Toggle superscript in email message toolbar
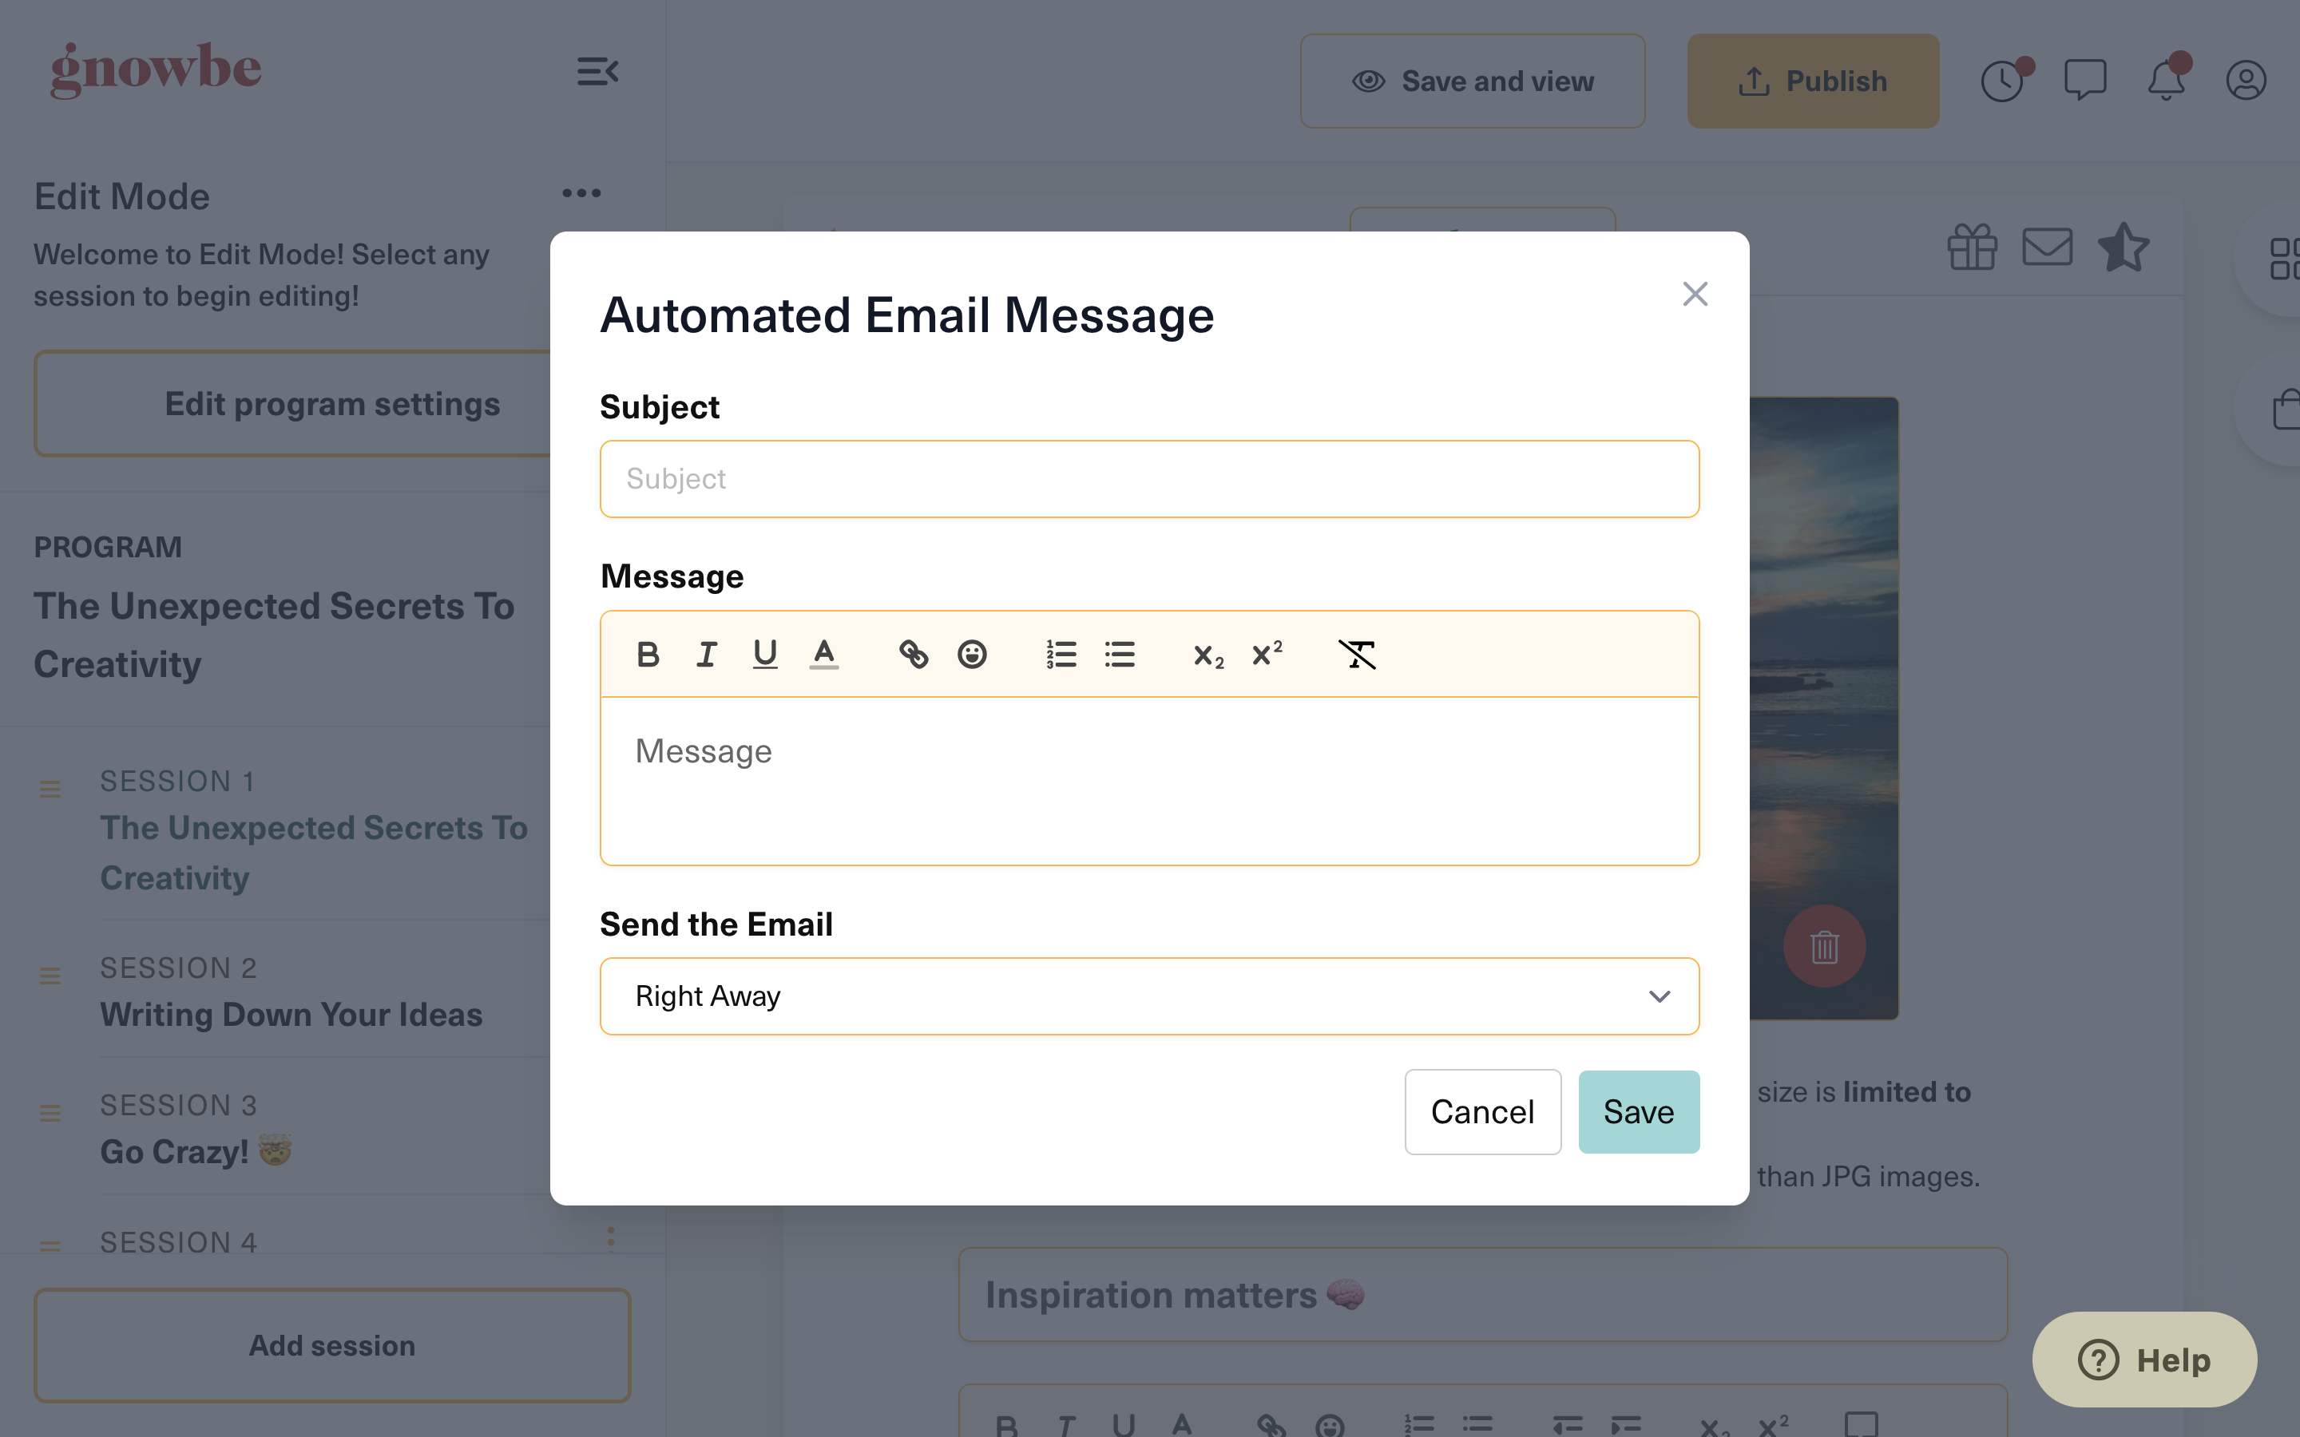Image resolution: width=2300 pixels, height=1437 pixels. pos(1267,655)
